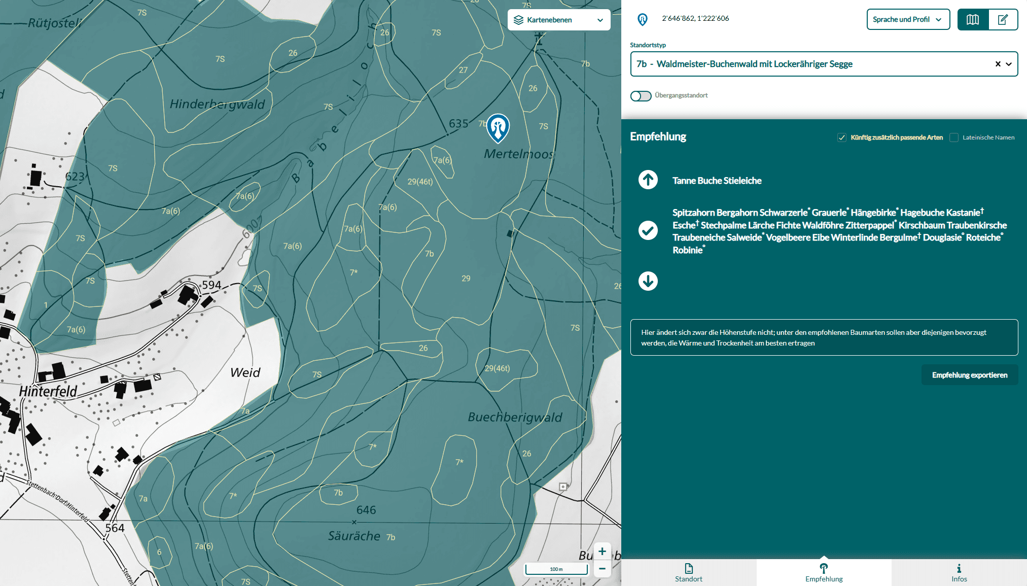The image size is (1027, 586).
Task: Toggle the Übergangsstandort switch
Action: (x=641, y=96)
